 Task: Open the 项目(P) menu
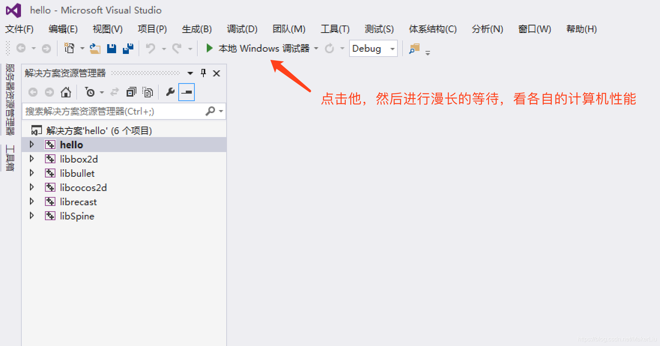point(152,29)
